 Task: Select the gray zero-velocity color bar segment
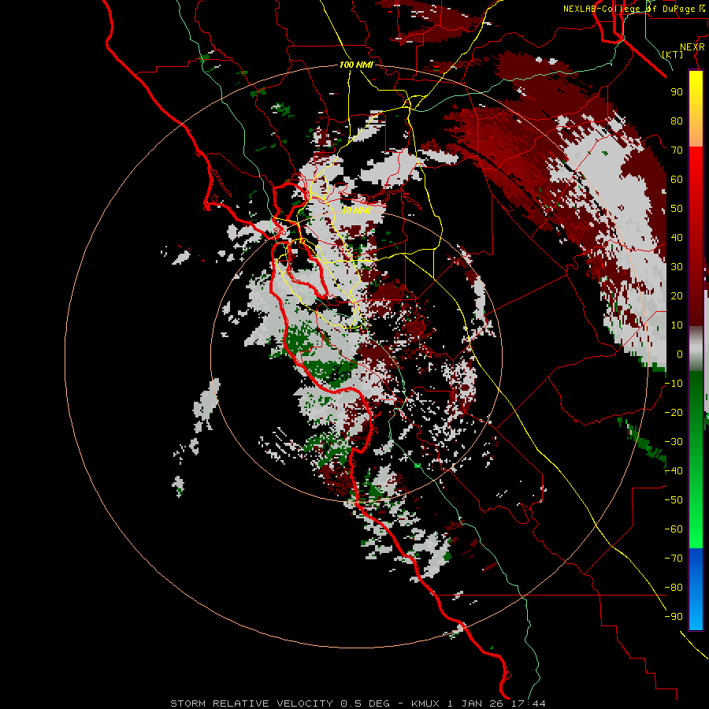pos(696,349)
